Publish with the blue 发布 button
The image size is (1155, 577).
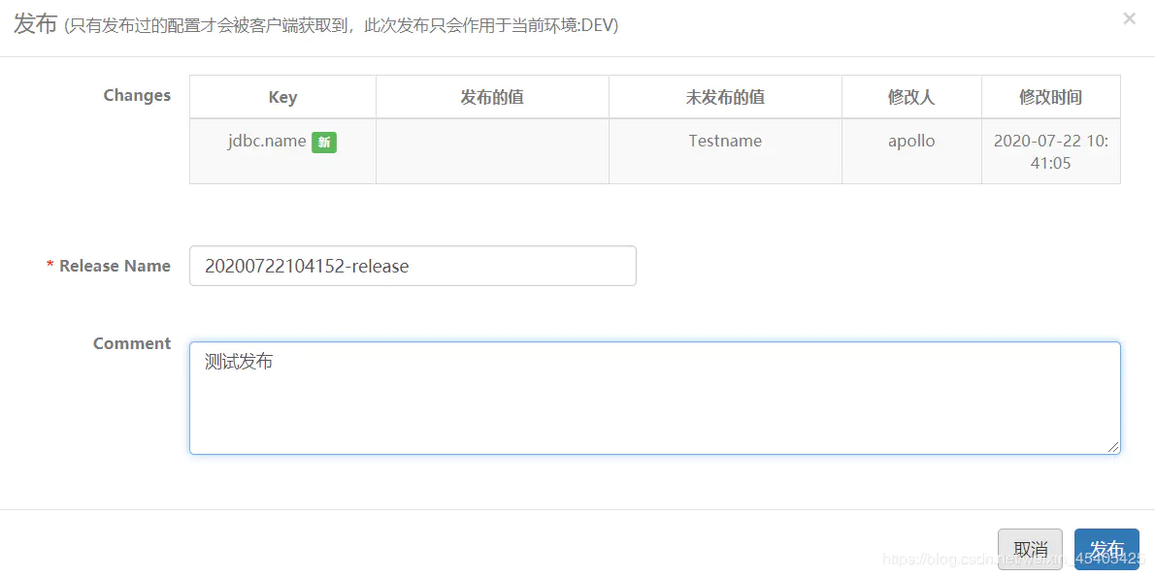click(1106, 549)
